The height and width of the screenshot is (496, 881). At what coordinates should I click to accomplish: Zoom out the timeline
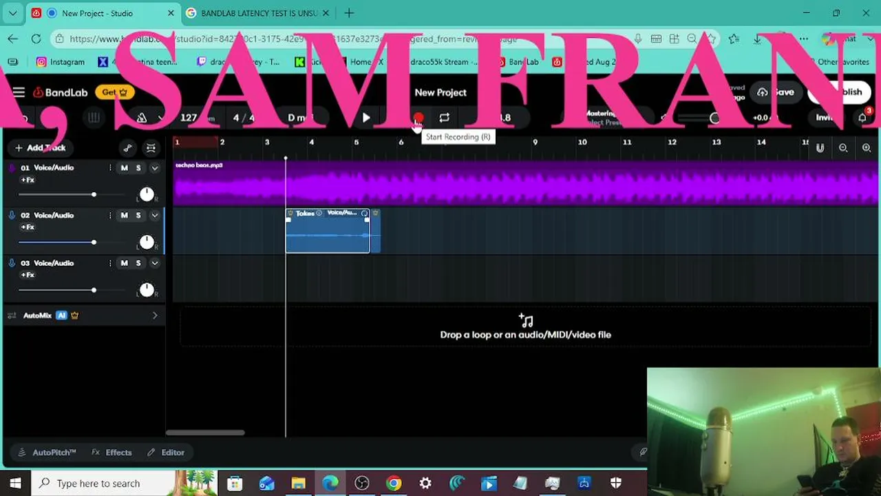(843, 147)
